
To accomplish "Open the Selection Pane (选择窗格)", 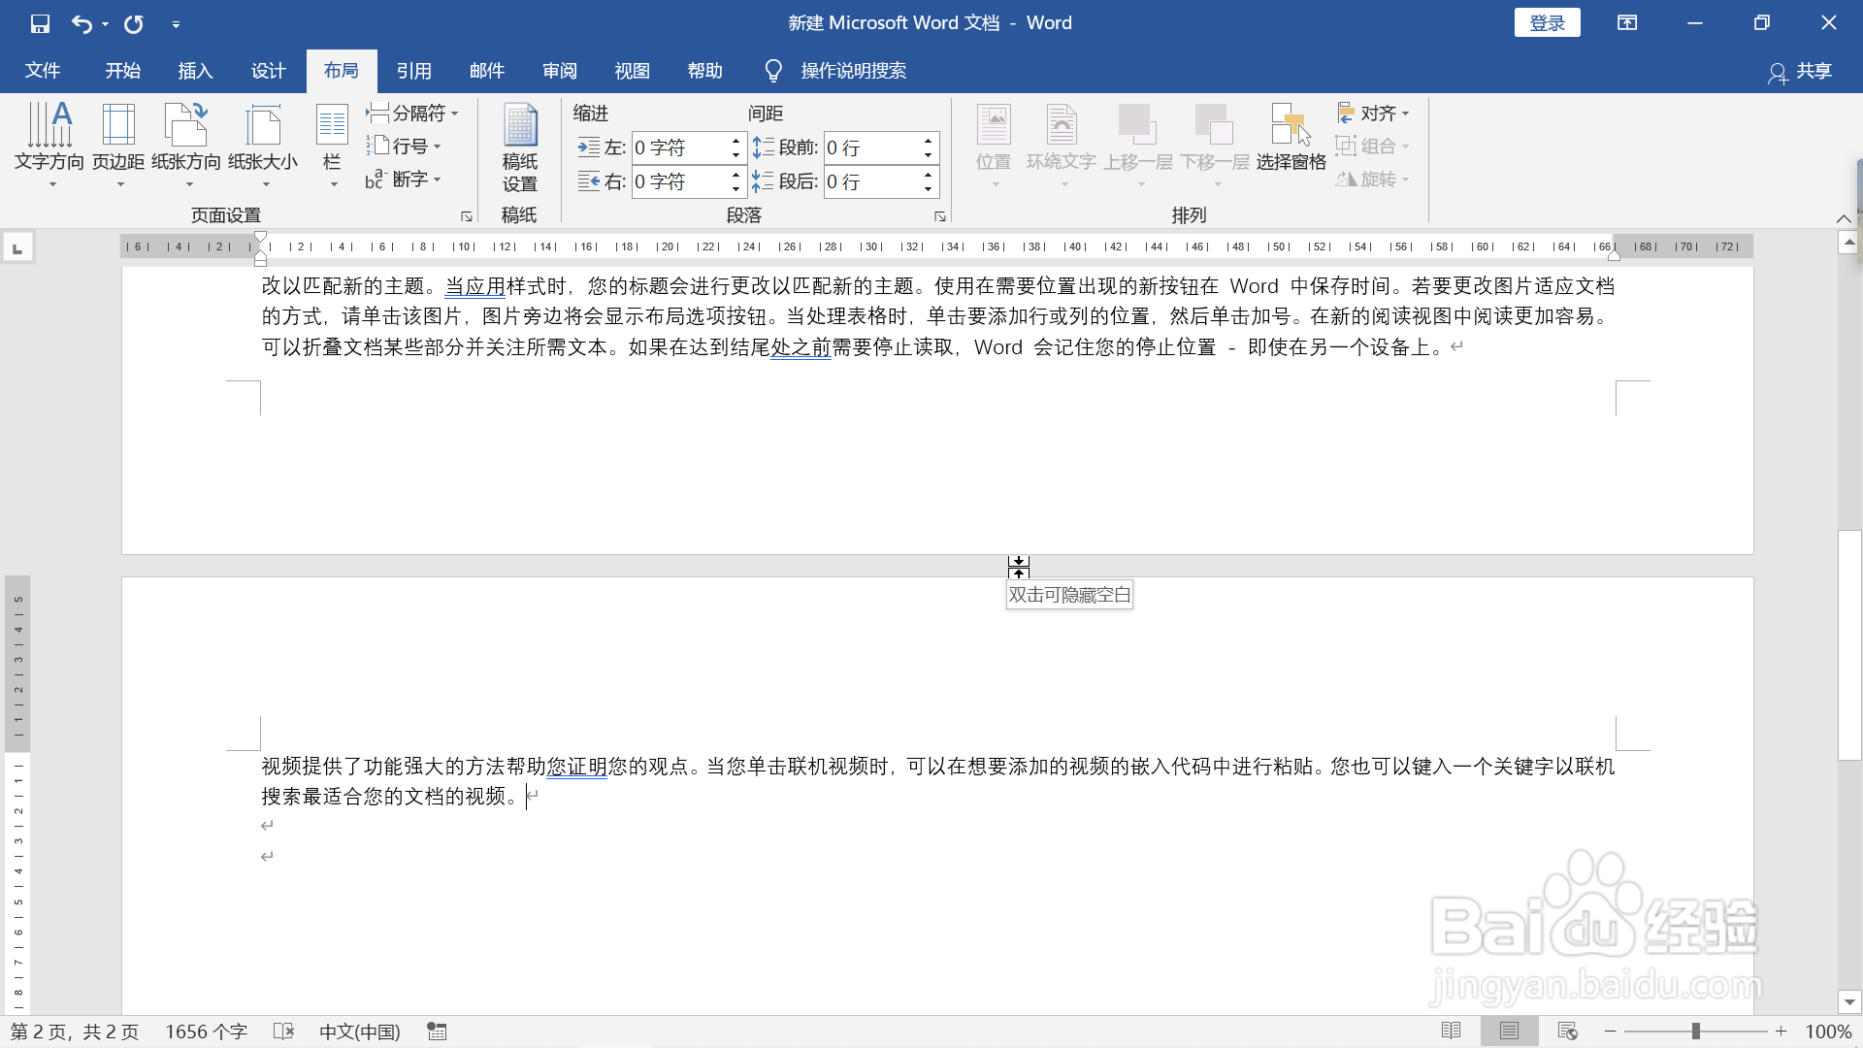I will pos(1291,137).
